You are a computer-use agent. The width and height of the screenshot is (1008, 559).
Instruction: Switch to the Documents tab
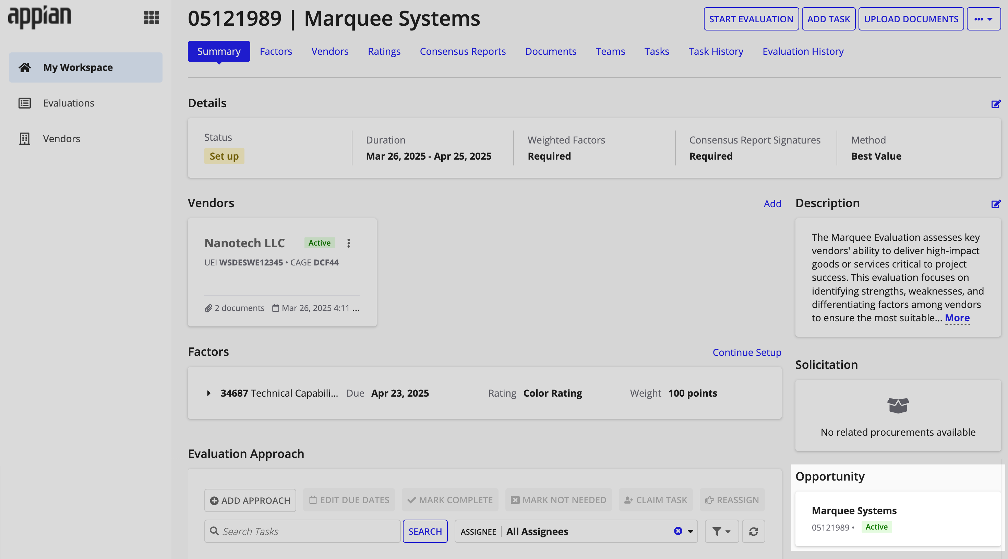click(551, 51)
